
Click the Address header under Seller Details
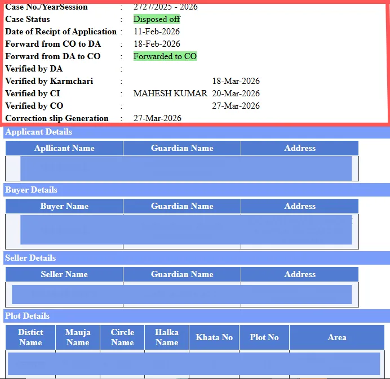[300, 274]
